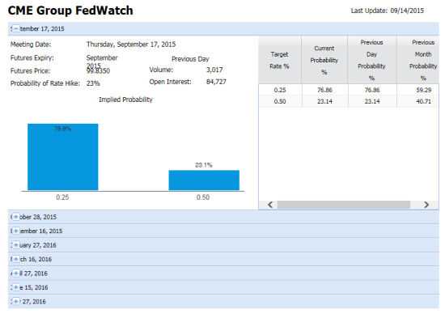This screenshot has height=314, width=445.
Task: Expand the October 28, 2015 meeting row
Action: pos(16,217)
